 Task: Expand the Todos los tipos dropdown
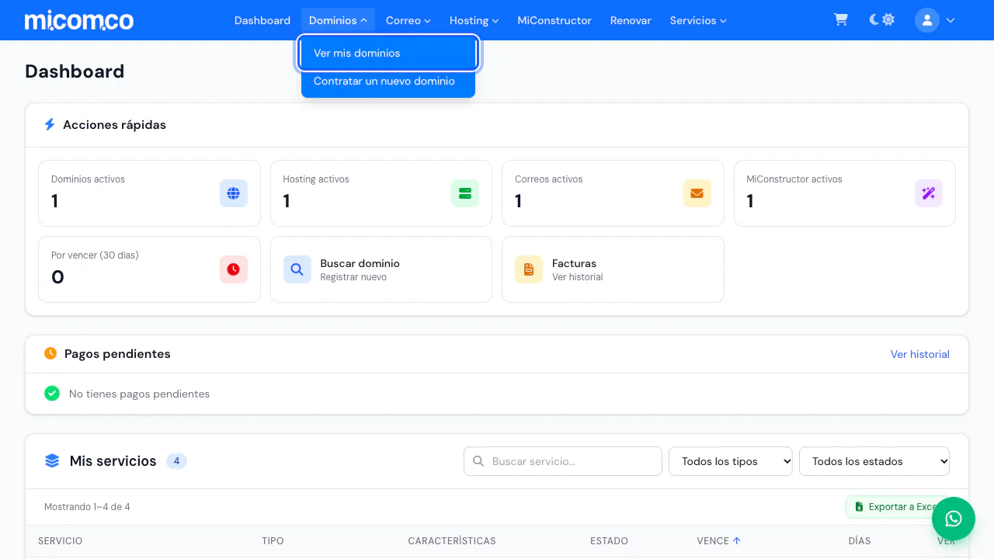coord(731,461)
